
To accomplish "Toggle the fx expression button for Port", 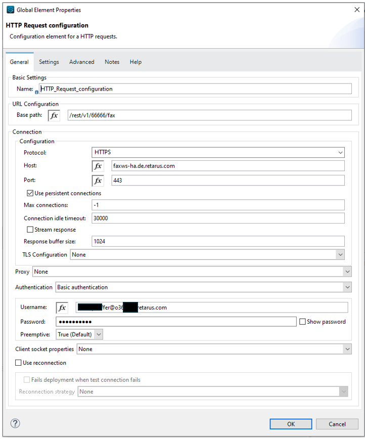I will click(98, 181).
